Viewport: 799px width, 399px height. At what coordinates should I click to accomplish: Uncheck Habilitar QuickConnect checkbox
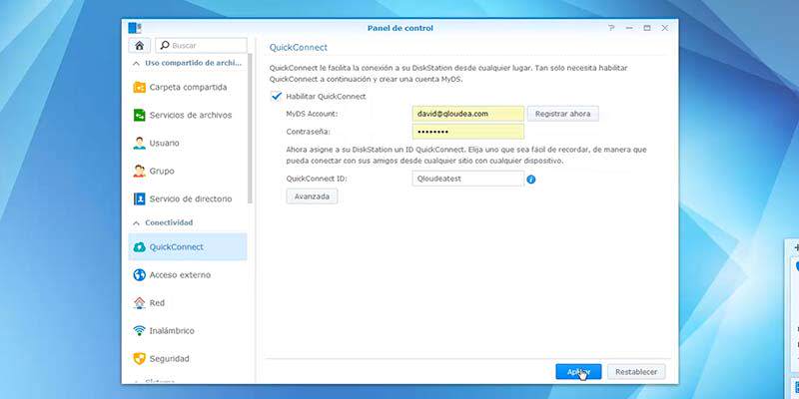[277, 96]
